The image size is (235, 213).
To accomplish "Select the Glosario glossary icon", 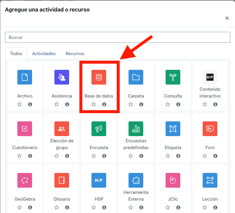I will [62, 180].
